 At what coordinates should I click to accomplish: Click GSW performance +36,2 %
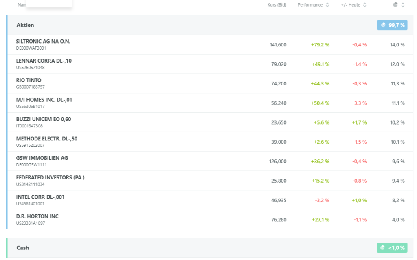tap(320, 162)
